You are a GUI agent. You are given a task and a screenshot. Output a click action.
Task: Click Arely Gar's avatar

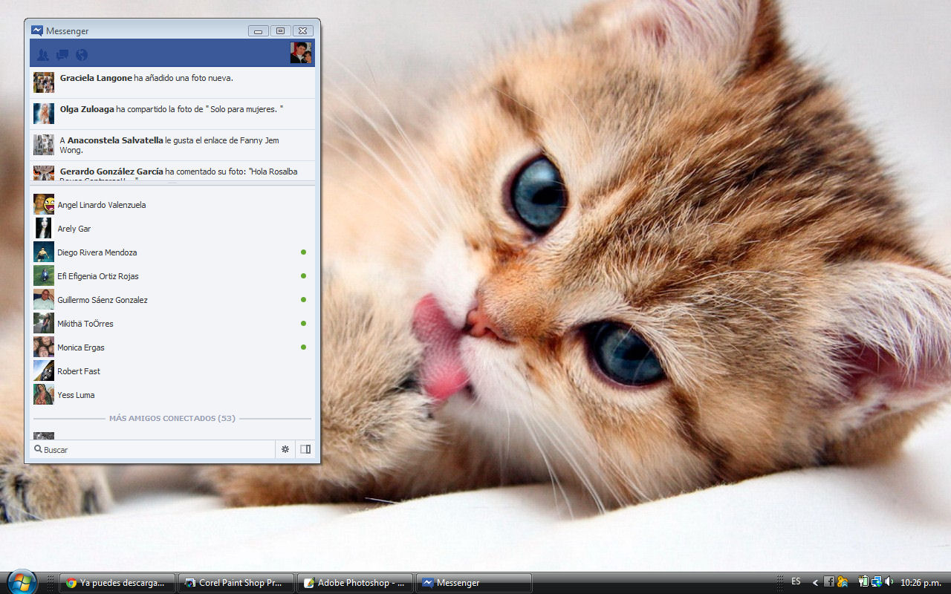44,228
